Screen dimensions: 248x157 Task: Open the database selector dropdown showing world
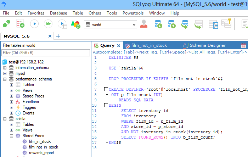pos(109,25)
